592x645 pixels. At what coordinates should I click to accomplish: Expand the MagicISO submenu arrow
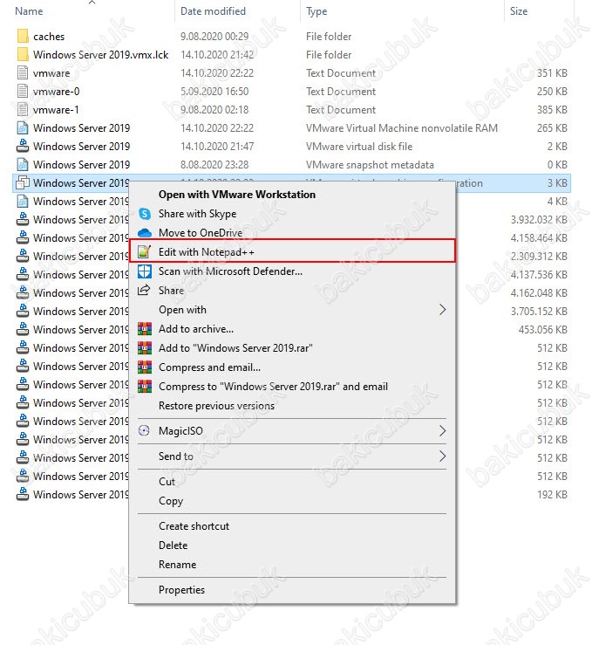click(x=442, y=430)
